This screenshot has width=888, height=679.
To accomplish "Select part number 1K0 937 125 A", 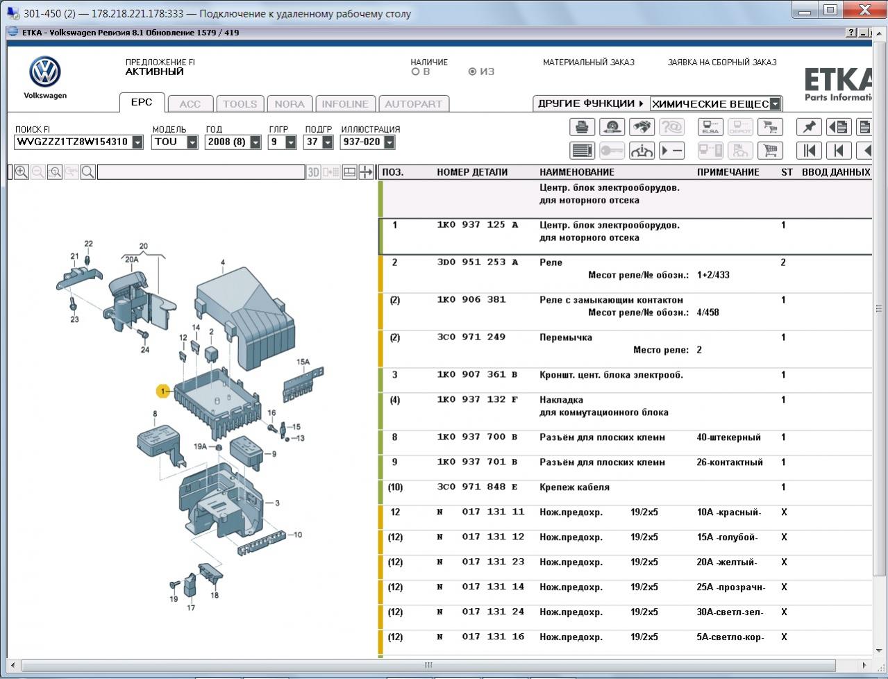I will coord(625,237).
